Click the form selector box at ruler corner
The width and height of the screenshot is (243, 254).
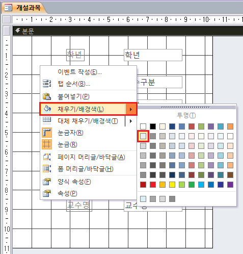[7, 19]
